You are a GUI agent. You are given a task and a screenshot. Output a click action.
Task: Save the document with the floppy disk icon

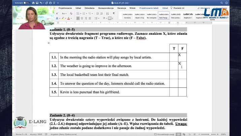[x=37, y=3]
